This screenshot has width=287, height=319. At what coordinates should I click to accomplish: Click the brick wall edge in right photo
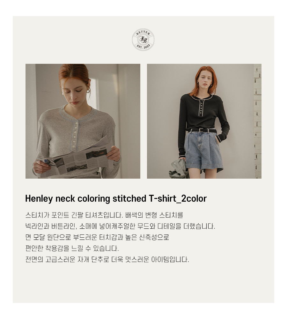(x=258, y=121)
